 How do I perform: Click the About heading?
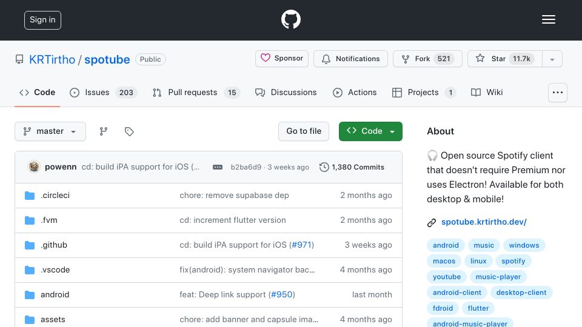(x=440, y=131)
